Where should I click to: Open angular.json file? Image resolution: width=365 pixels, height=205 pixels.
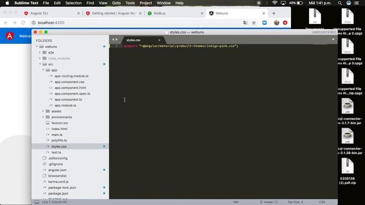pos(57,170)
